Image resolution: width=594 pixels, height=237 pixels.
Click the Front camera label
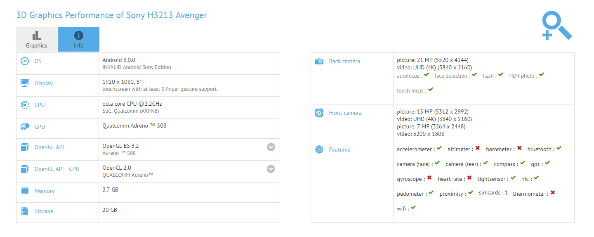point(345,113)
